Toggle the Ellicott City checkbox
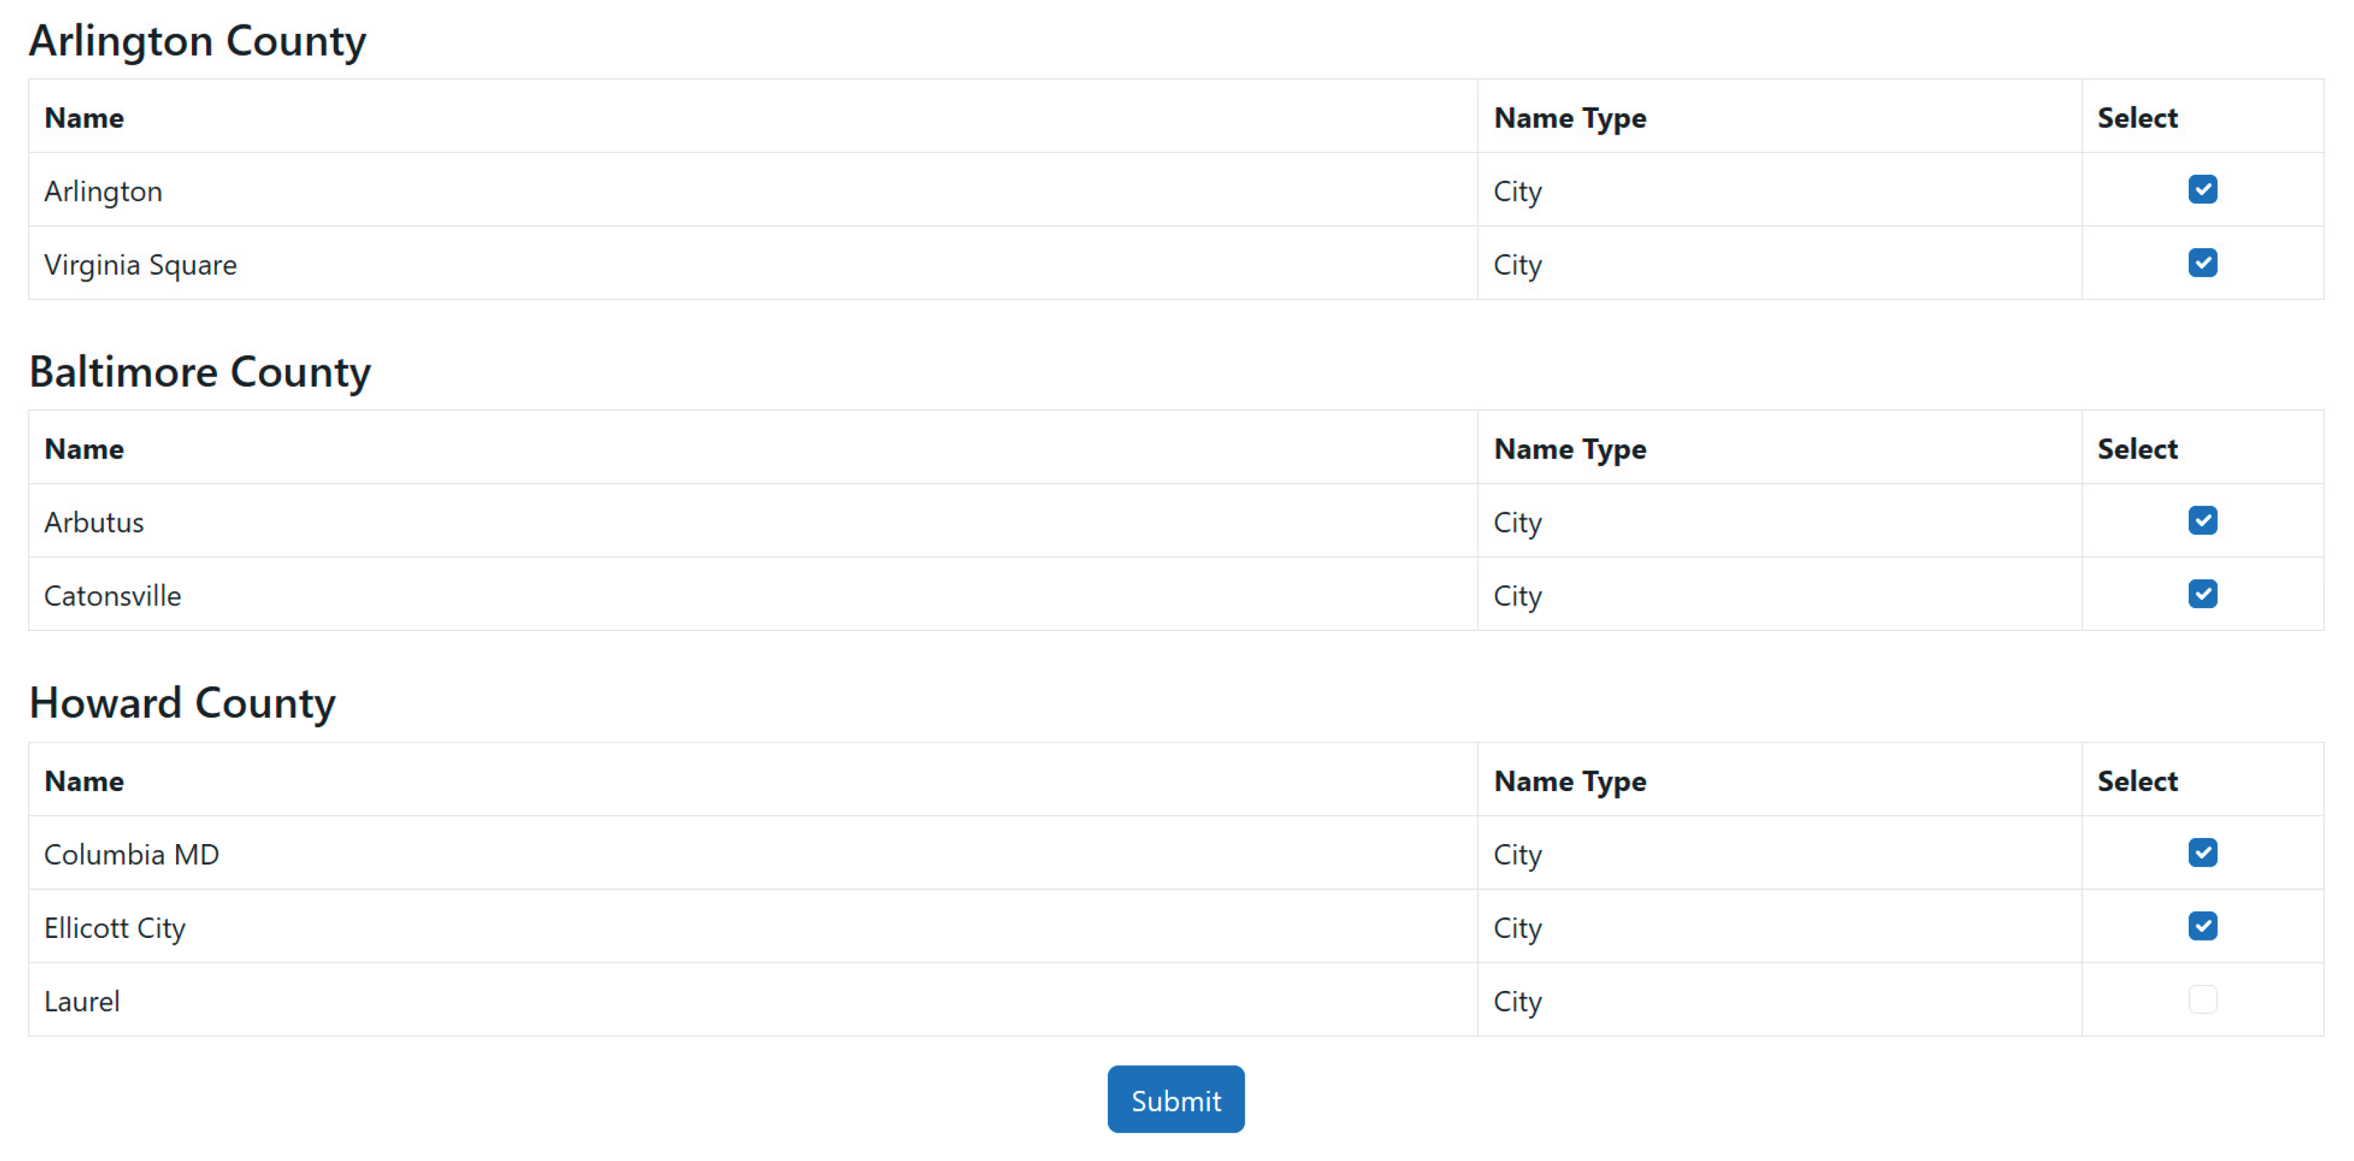 coord(2202,925)
